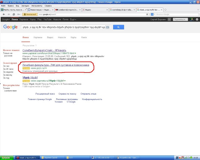Click the secure-site lock badge in address bar
The height and width of the screenshot is (160, 200).
pos(30,14)
